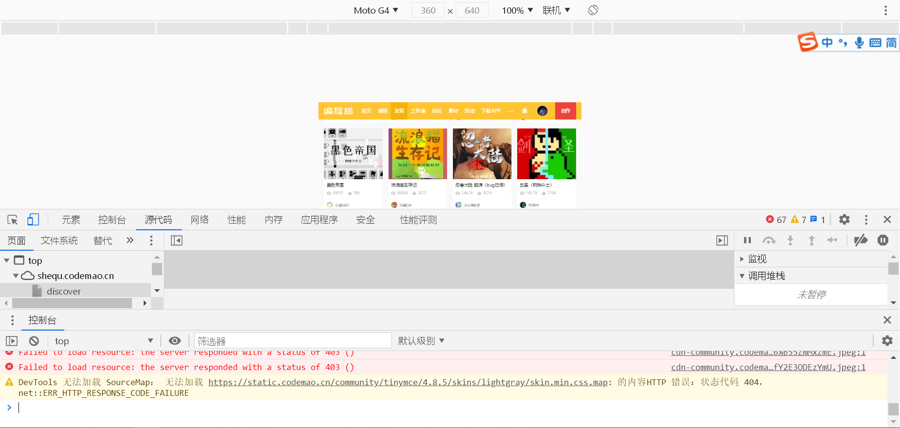Show more navigator tabs chevron
This screenshot has height=428, width=900.
point(130,240)
